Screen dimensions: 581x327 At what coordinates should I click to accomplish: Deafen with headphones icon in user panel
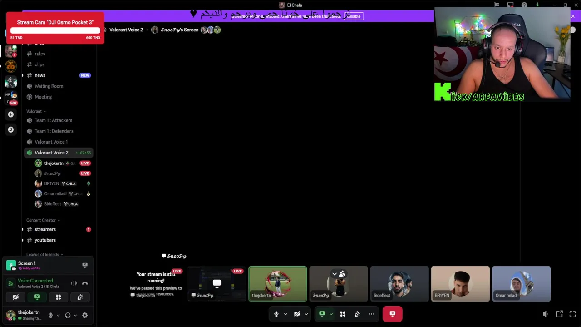(x=68, y=315)
